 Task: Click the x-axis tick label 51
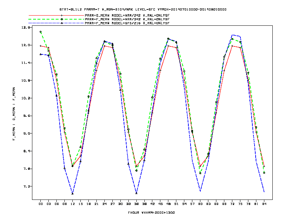pos(176,204)
